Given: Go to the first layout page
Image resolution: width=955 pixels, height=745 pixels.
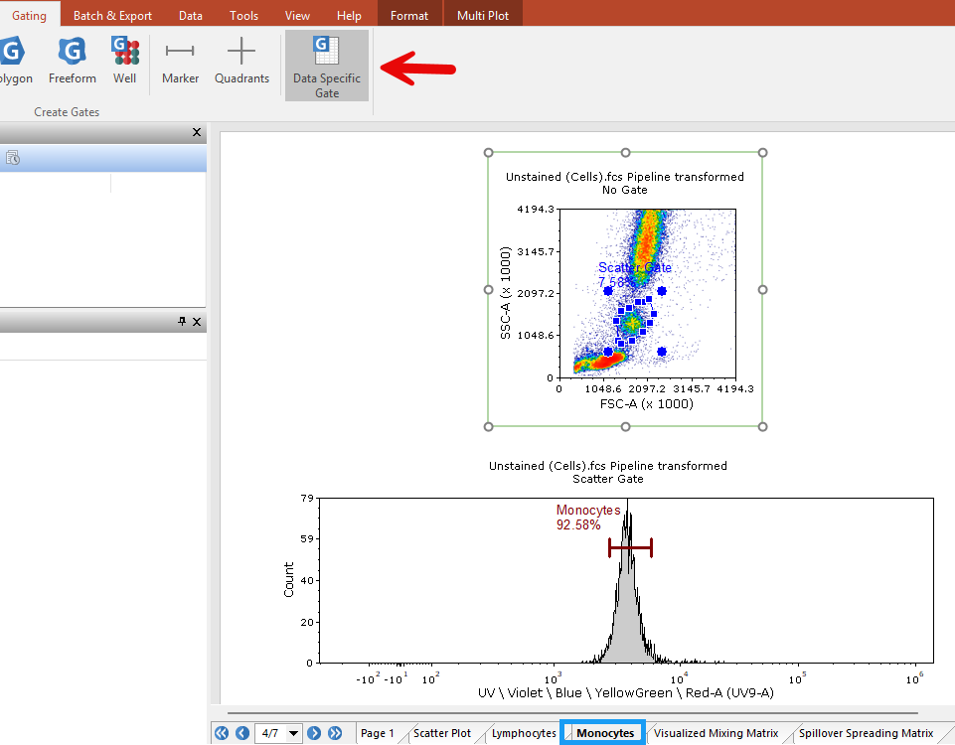Looking at the screenshot, I should [222, 733].
